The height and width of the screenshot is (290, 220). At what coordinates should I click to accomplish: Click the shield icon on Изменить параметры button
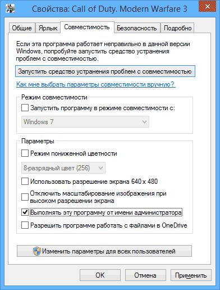coord(37,251)
